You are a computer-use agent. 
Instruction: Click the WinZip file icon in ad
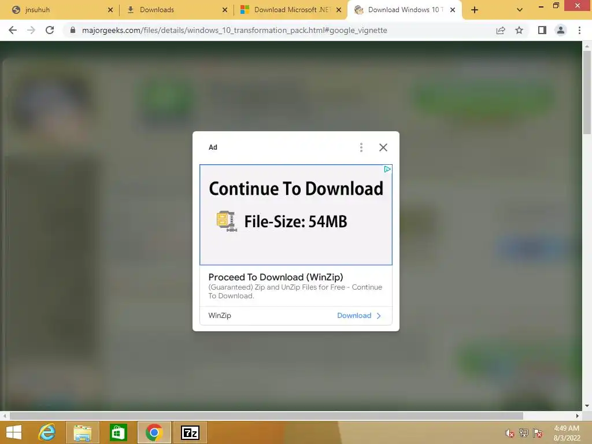click(227, 221)
